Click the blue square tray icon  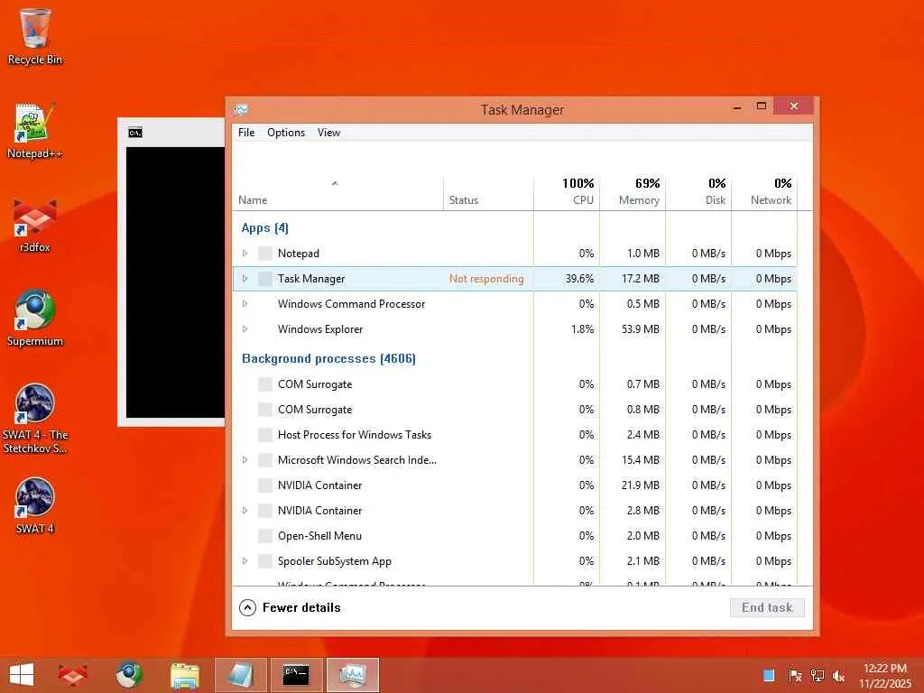pos(769,675)
